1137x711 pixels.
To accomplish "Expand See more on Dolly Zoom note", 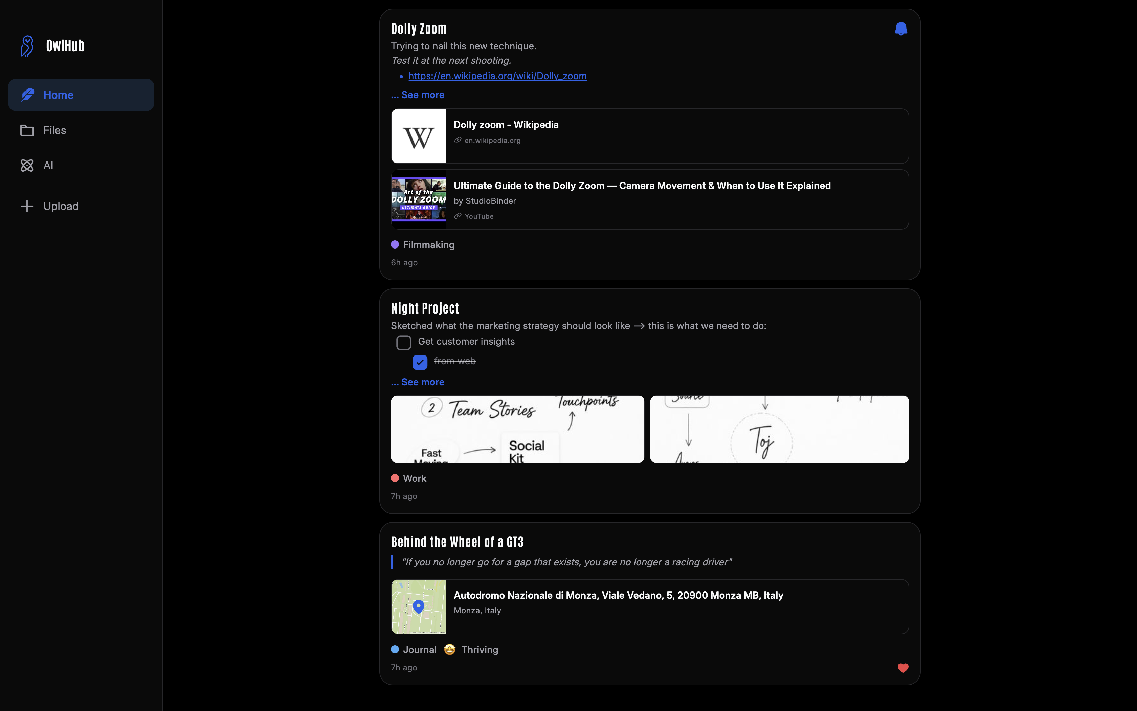I will pyautogui.click(x=417, y=94).
